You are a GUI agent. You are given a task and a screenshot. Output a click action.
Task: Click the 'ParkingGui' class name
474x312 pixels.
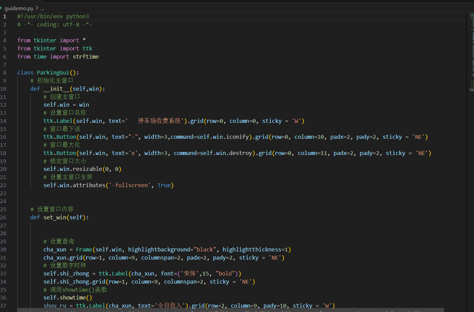coord(53,72)
